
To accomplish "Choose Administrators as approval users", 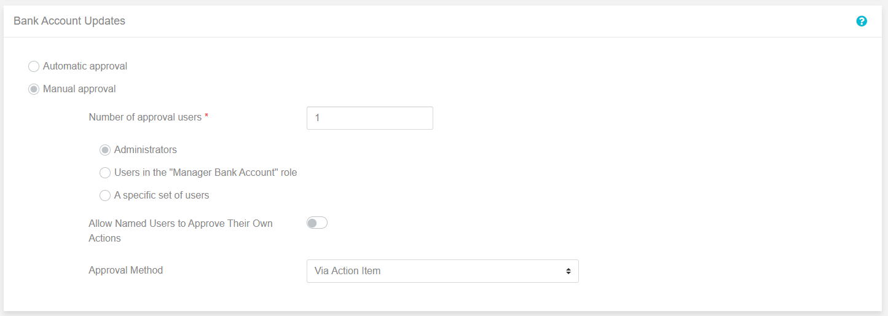I will pyautogui.click(x=105, y=150).
